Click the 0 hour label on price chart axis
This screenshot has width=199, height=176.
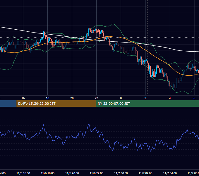pyautogui.click(x=121, y=98)
